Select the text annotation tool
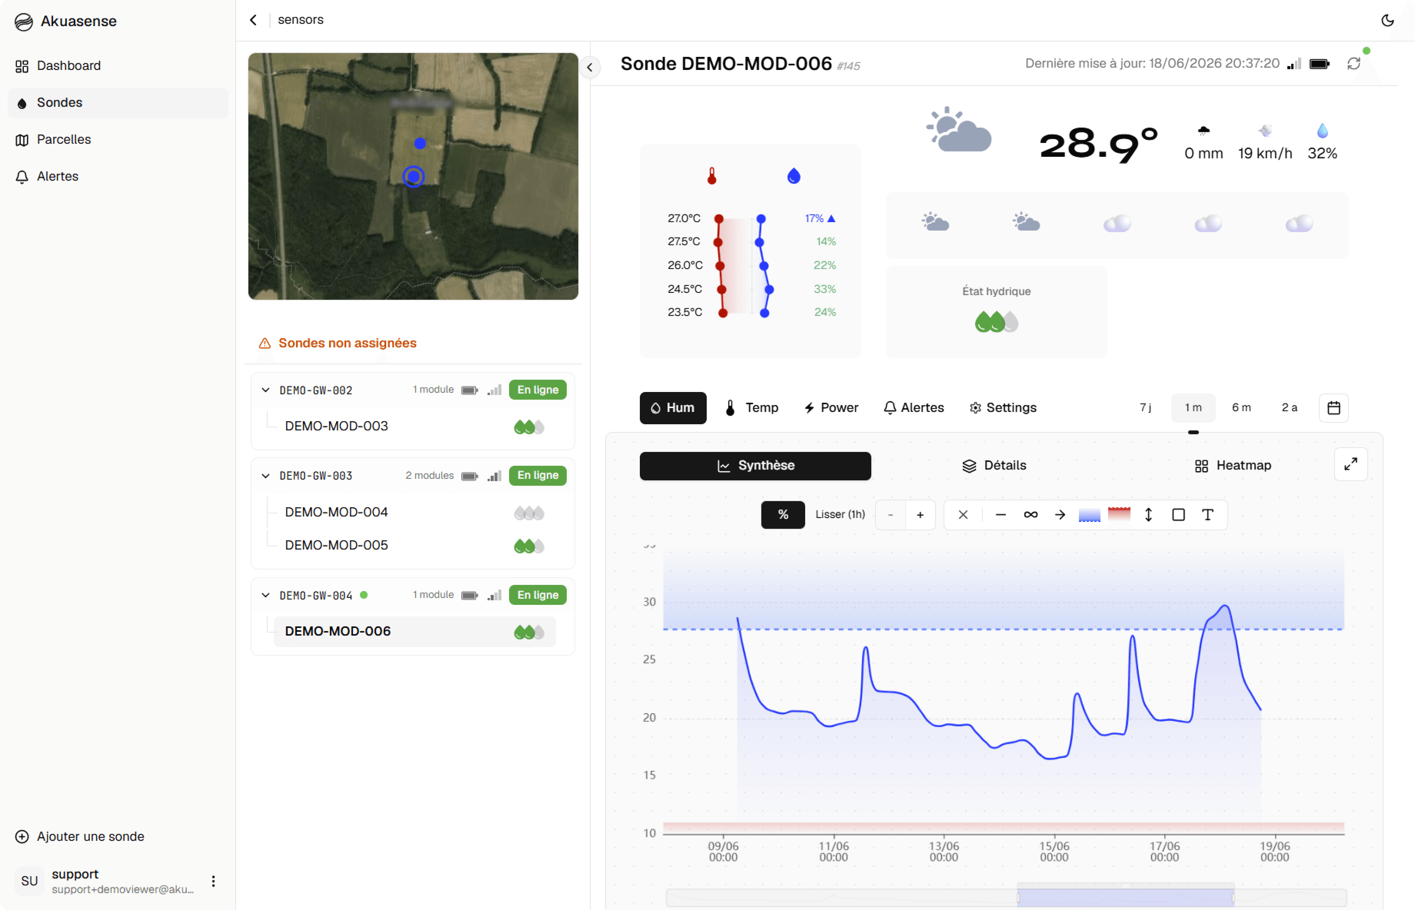 1207,515
